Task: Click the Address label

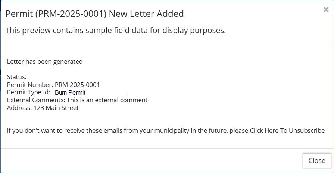Action: pos(19,108)
